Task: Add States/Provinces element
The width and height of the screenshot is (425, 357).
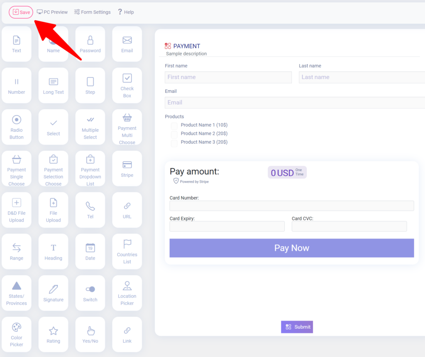Action: pyautogui.click(x=17, y=293)
